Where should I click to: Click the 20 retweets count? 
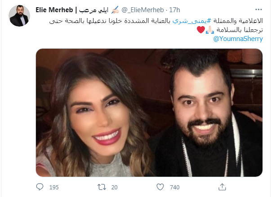click(114, 187)
